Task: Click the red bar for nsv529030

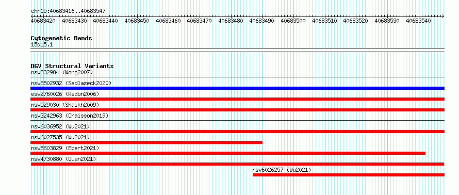Action: pos(237,110)
